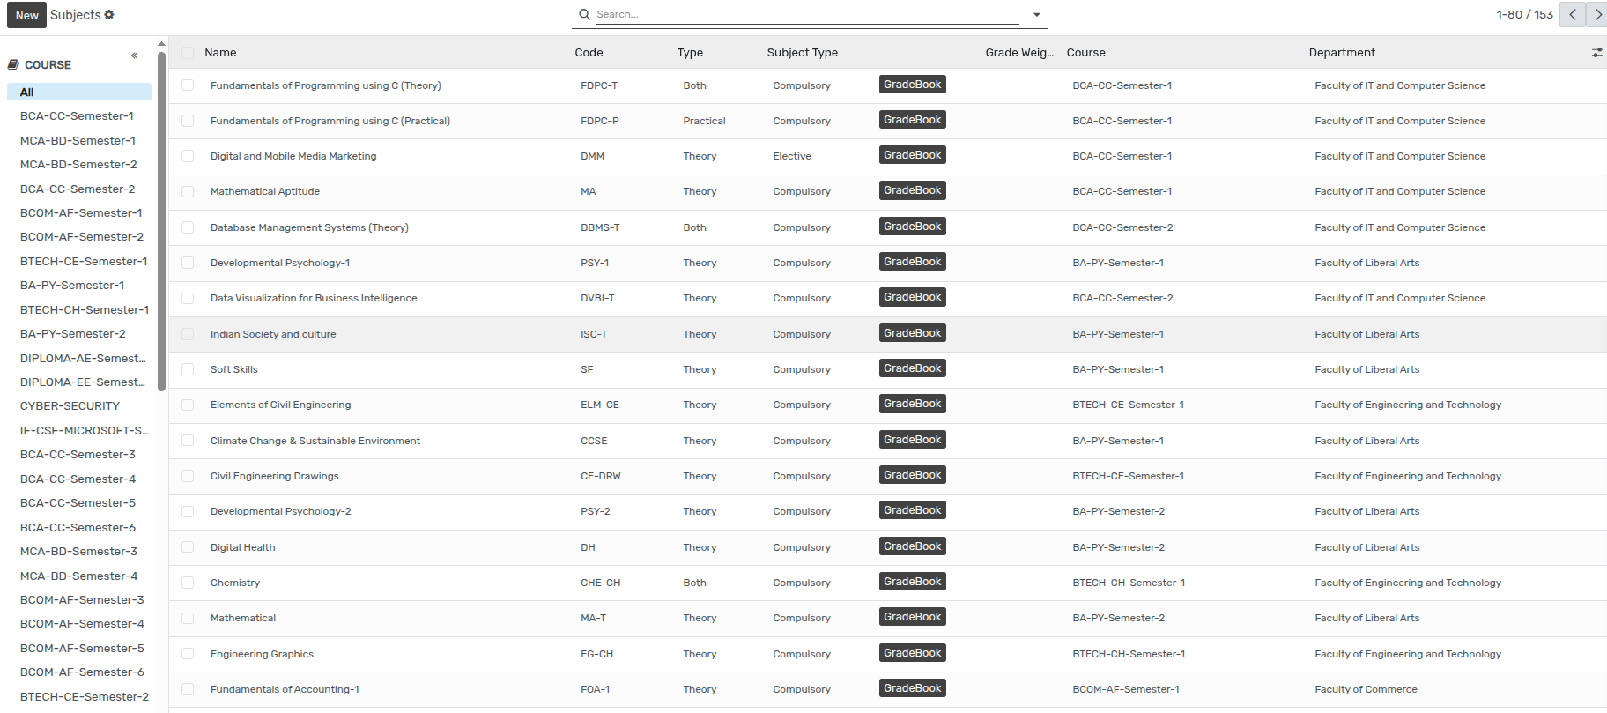The image size is (1607, 713).
Task: Collapse the course sidebar panel
Action: 135,56
